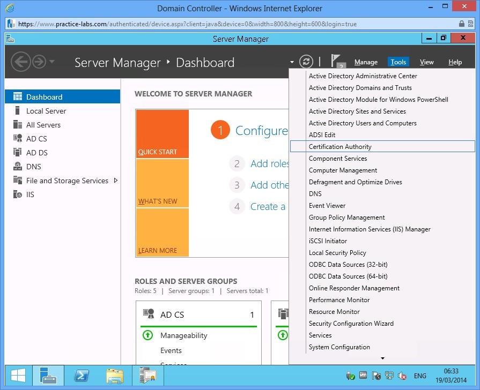480x390 pixels.
Task: Click the browser address bar URL
Action: tap(188, 24)
